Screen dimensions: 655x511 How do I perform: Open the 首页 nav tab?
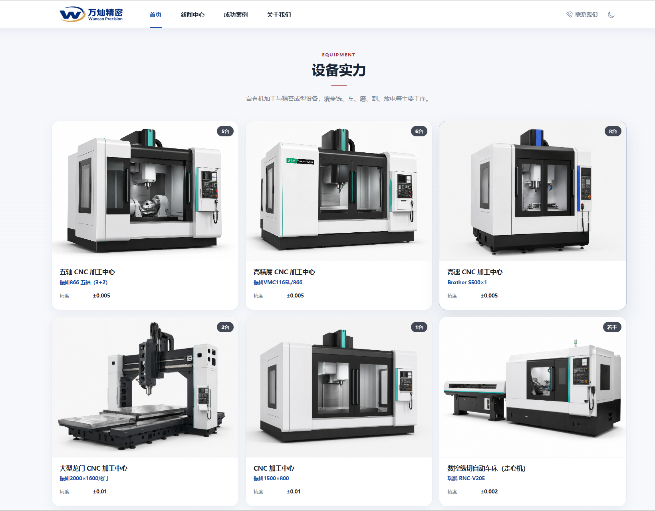[155, 15]
